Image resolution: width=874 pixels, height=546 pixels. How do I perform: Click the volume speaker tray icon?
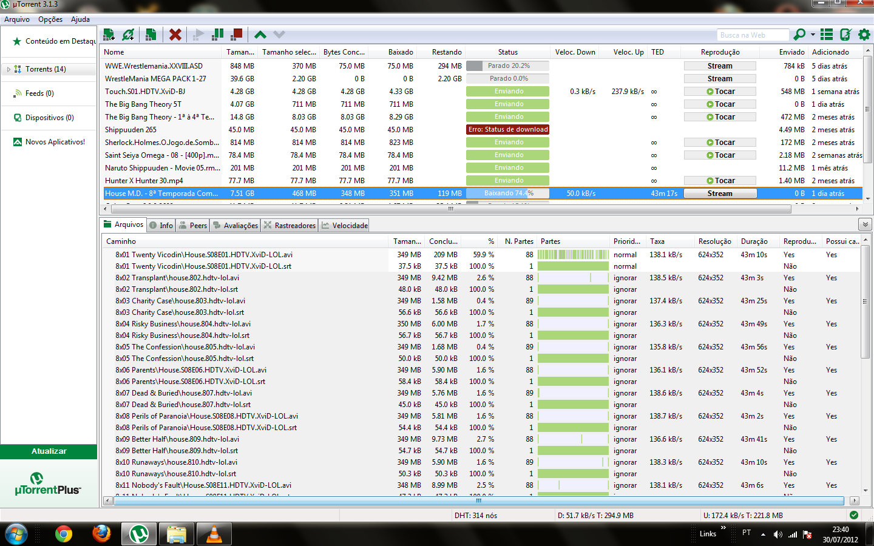(778, 534)
